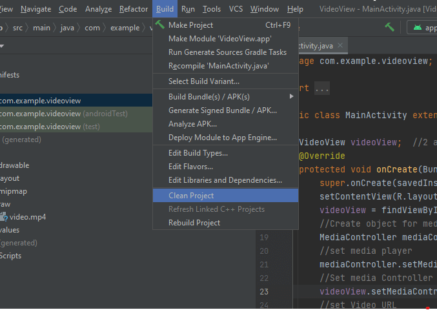Open the Refactor menu

(x=133, y=9)
